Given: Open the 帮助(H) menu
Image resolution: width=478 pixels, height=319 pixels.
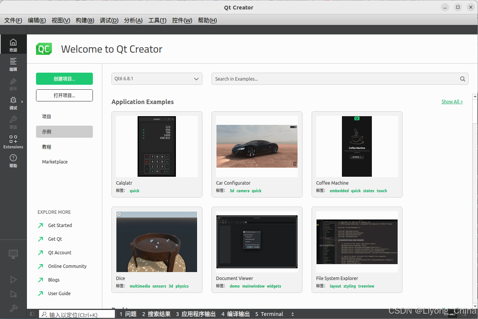Looking at the screenshot, I should pos(207,20).
